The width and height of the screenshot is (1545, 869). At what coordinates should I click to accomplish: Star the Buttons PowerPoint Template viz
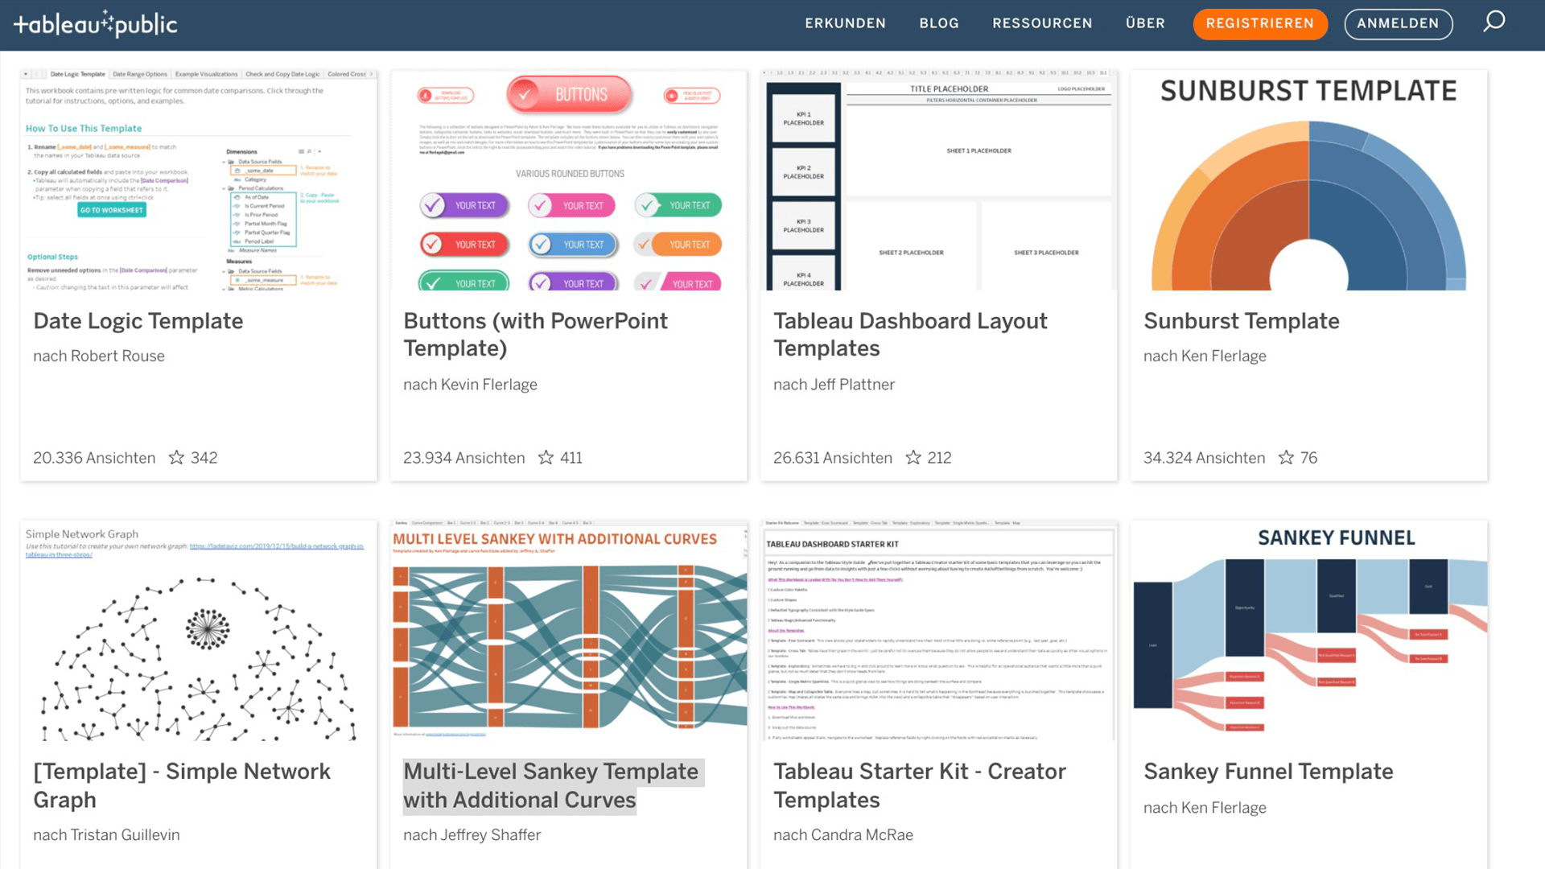546,458
